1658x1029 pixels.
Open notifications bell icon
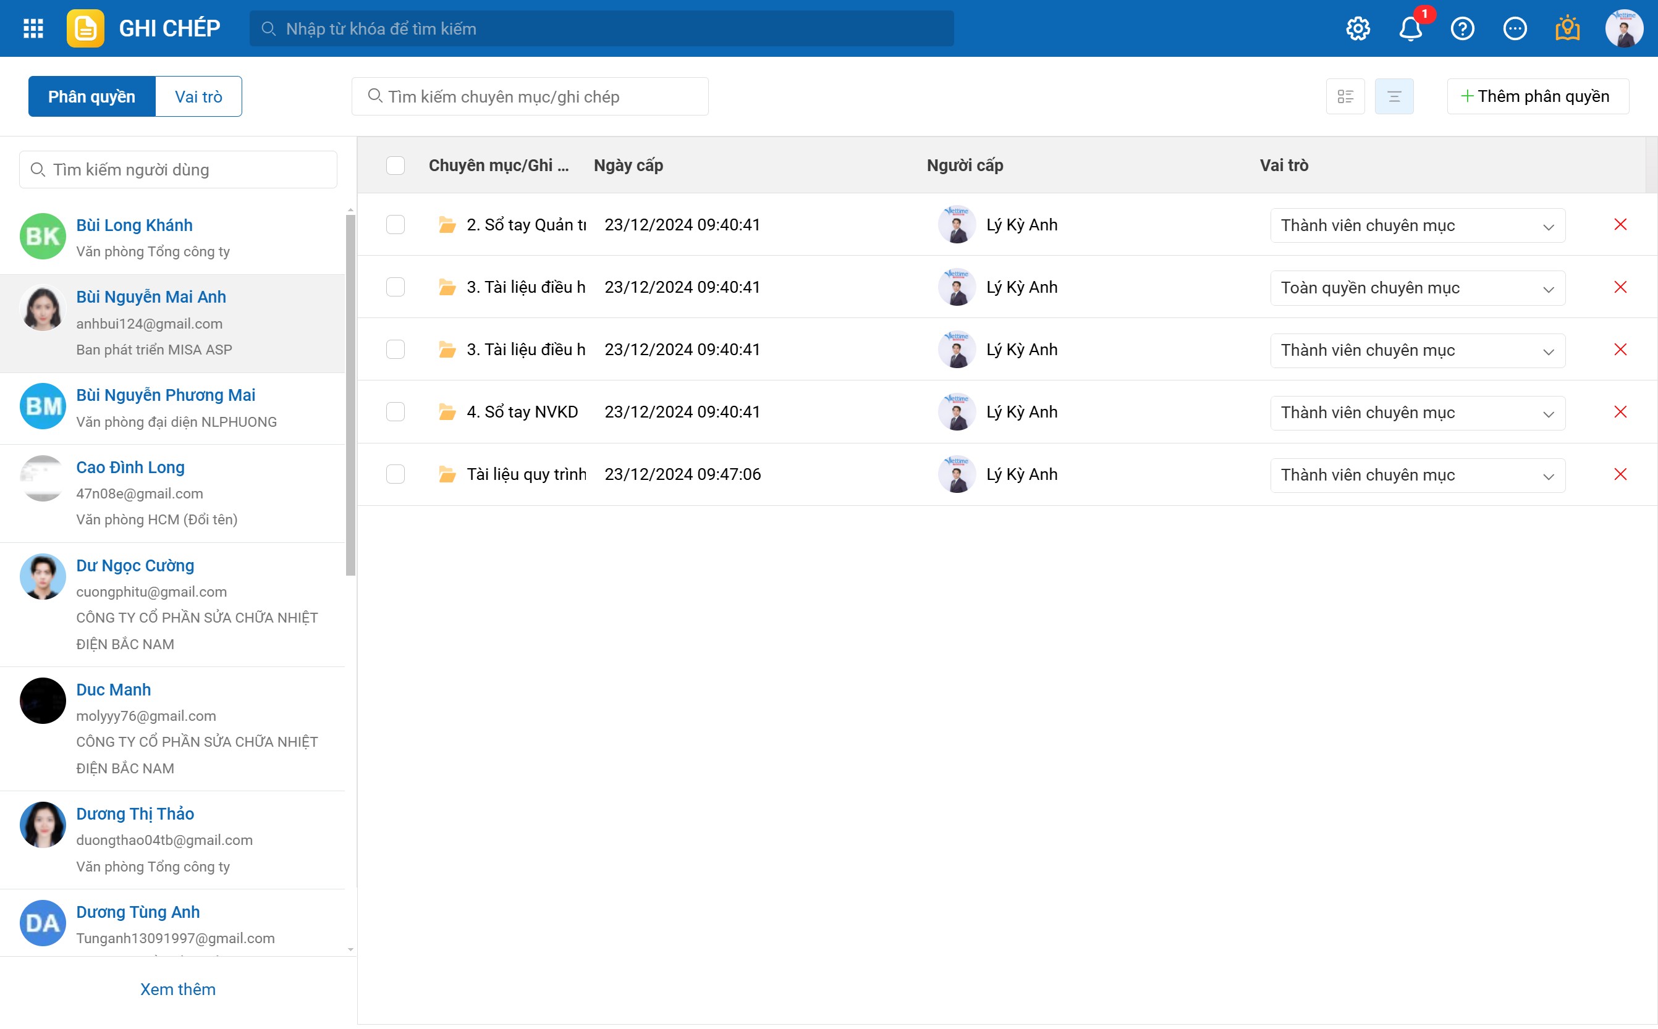click(x=1410, y=28)
